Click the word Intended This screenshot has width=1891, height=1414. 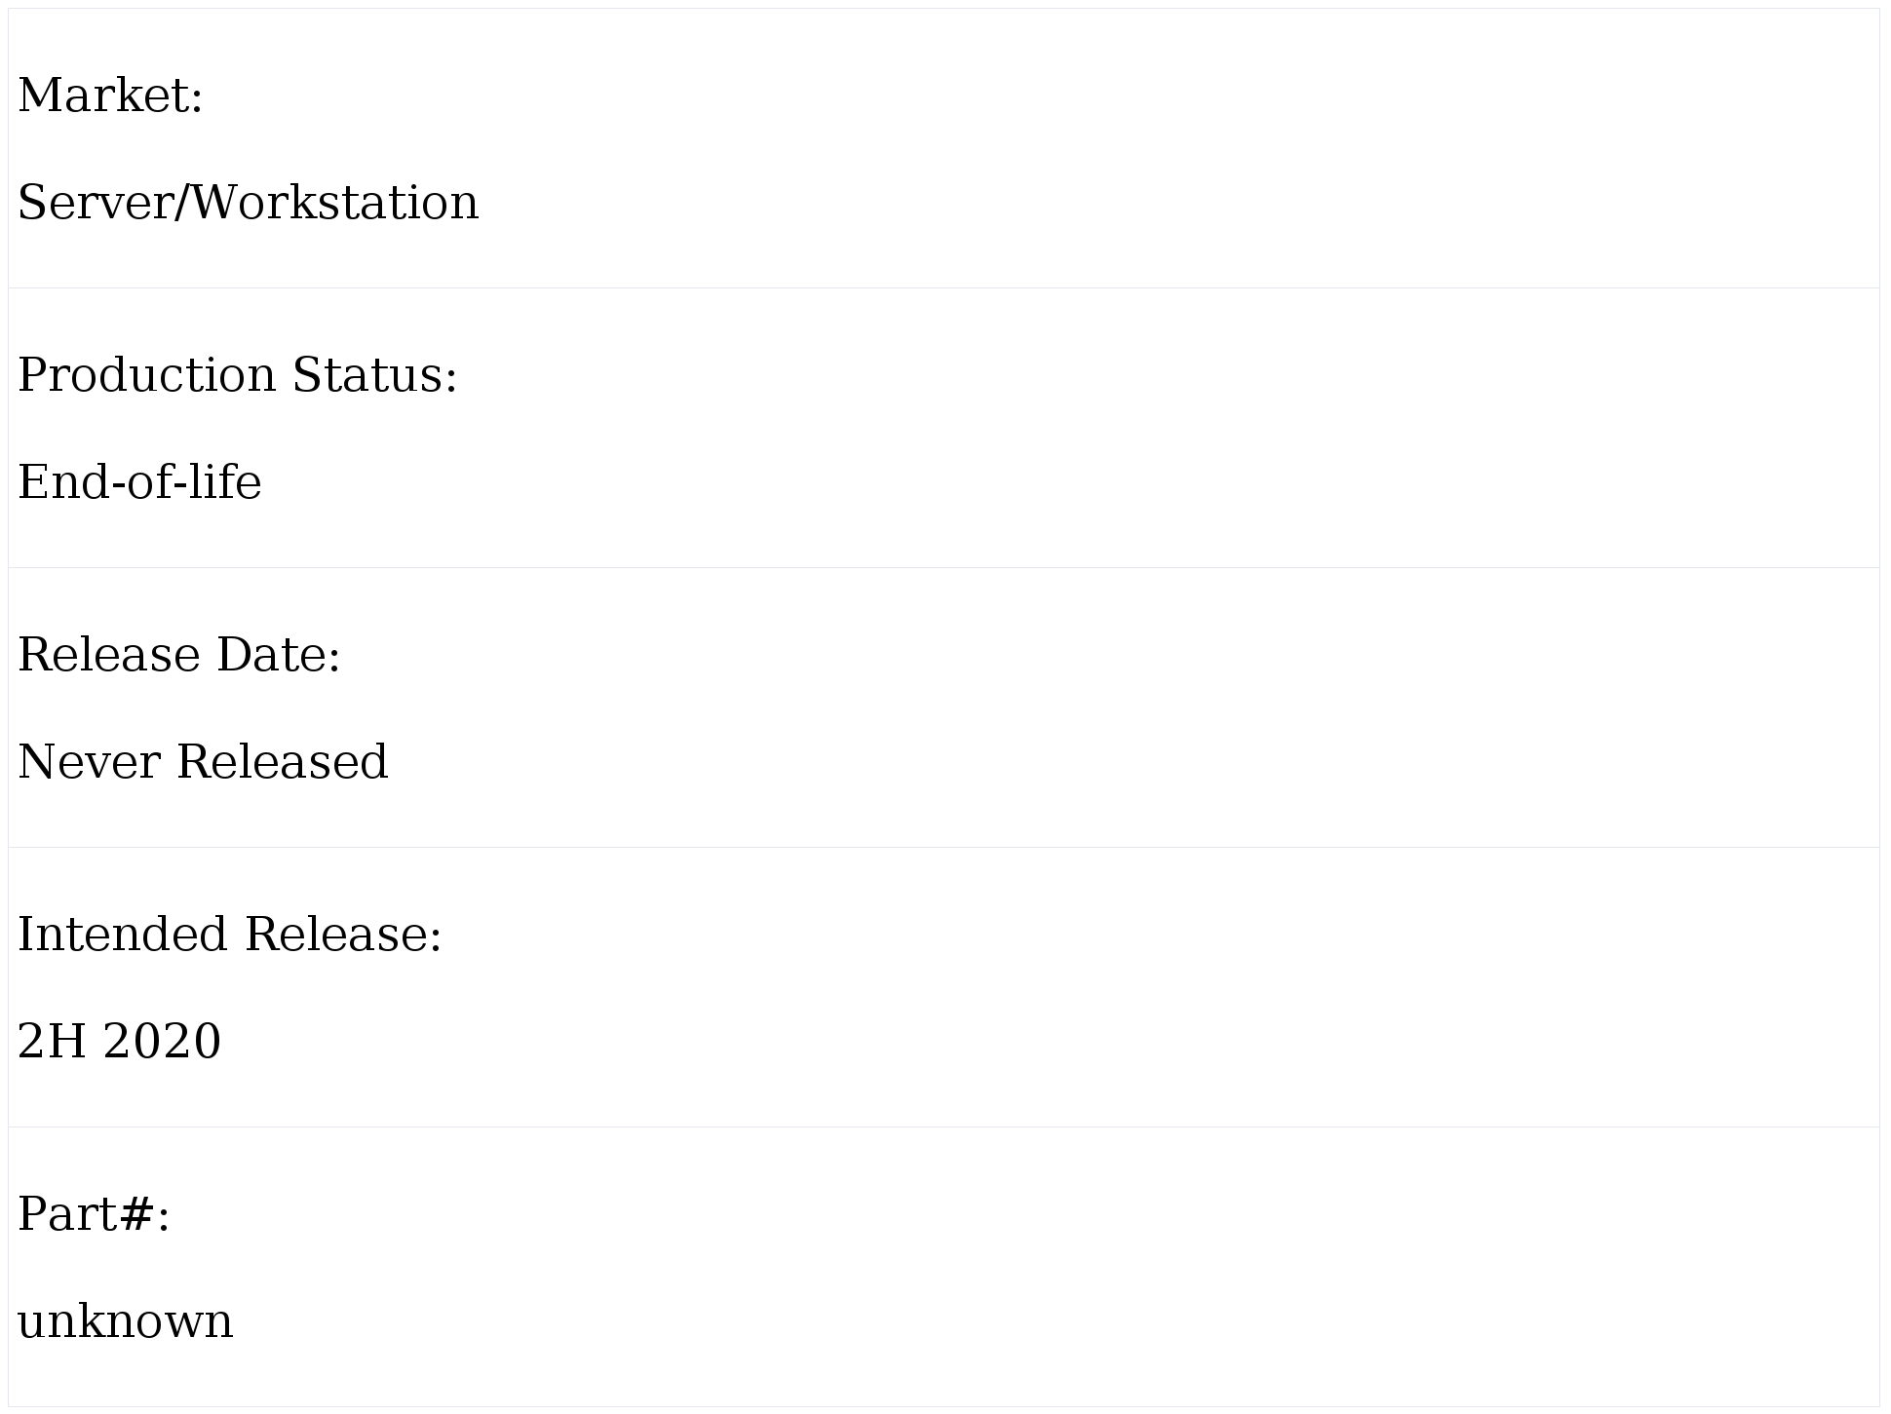[123, 935]
